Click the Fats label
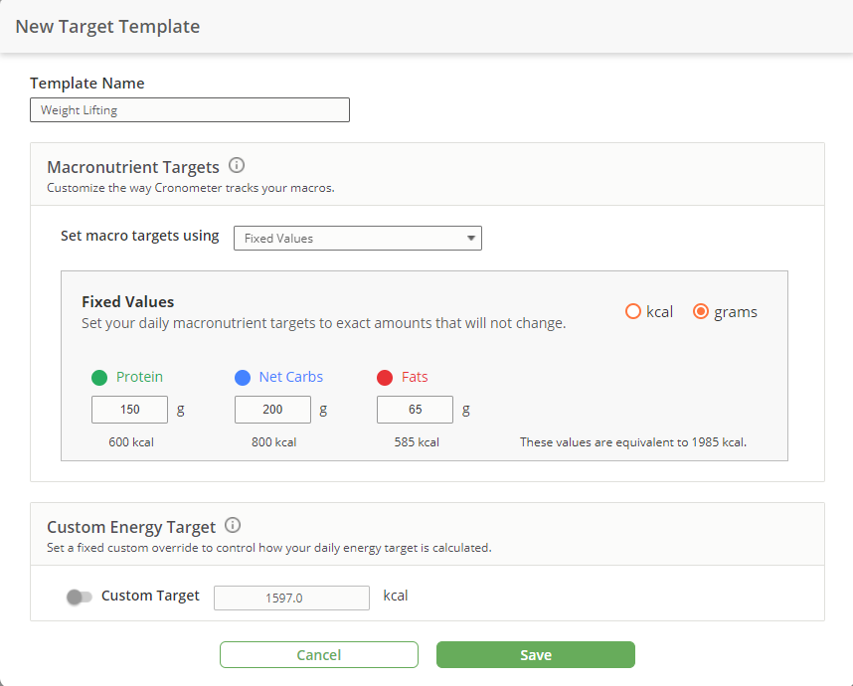853x686 pixels. (415, 377)
